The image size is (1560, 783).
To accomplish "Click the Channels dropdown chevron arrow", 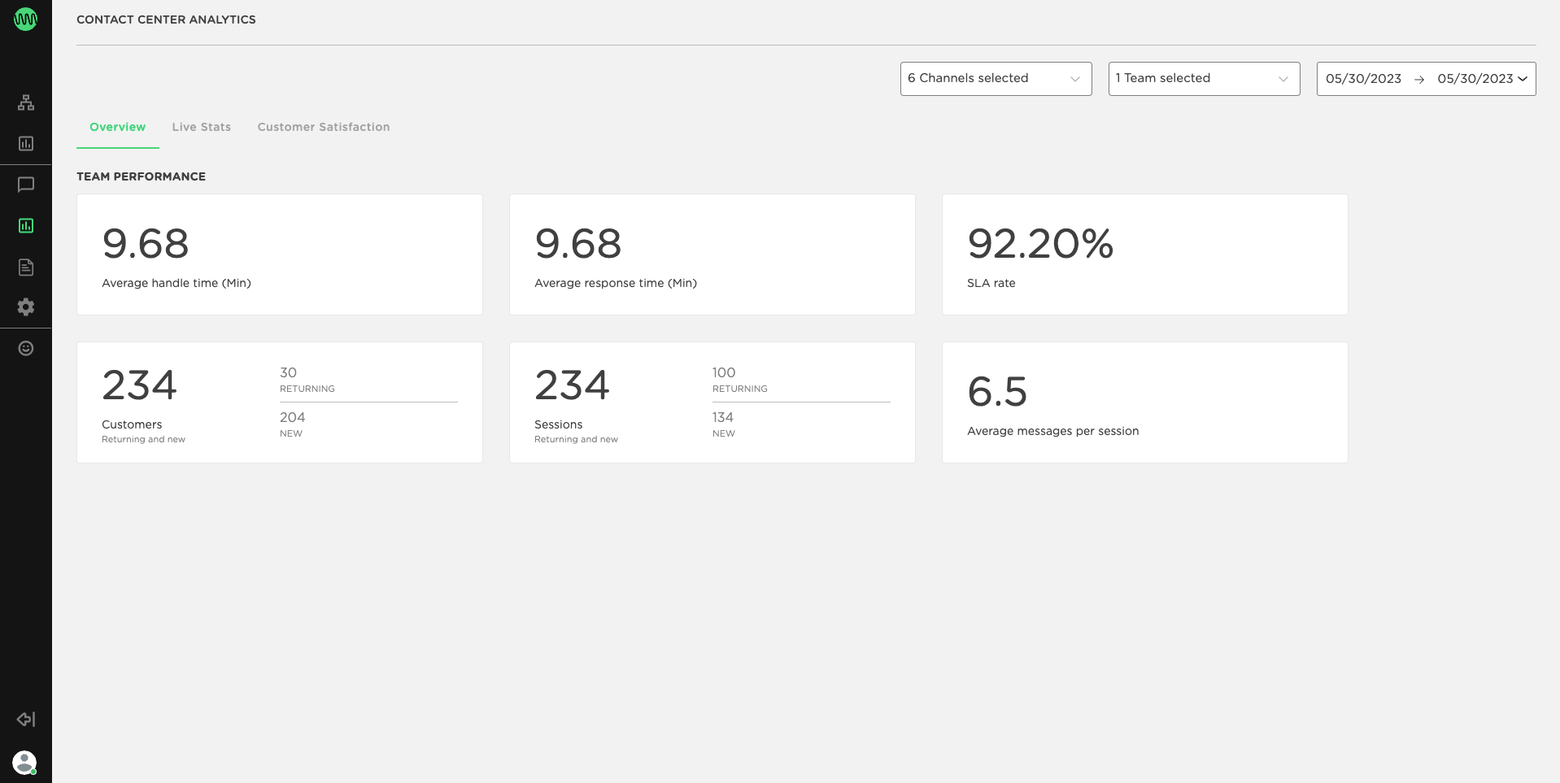I will (1075, 79).
